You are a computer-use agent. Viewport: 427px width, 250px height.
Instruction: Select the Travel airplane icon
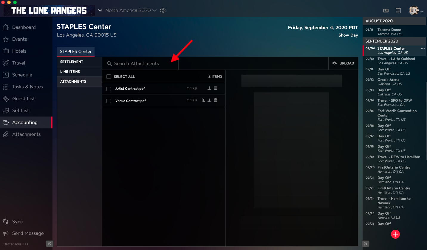pos(5,63)
